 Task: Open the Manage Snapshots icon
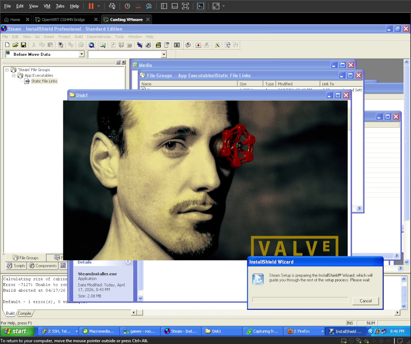pyautogui.click(x=149, y=6)
